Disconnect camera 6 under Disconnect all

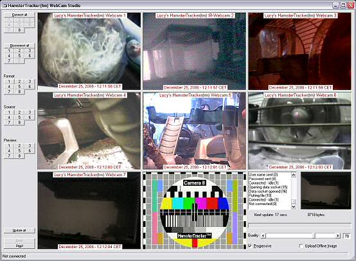tap(30, 56)
